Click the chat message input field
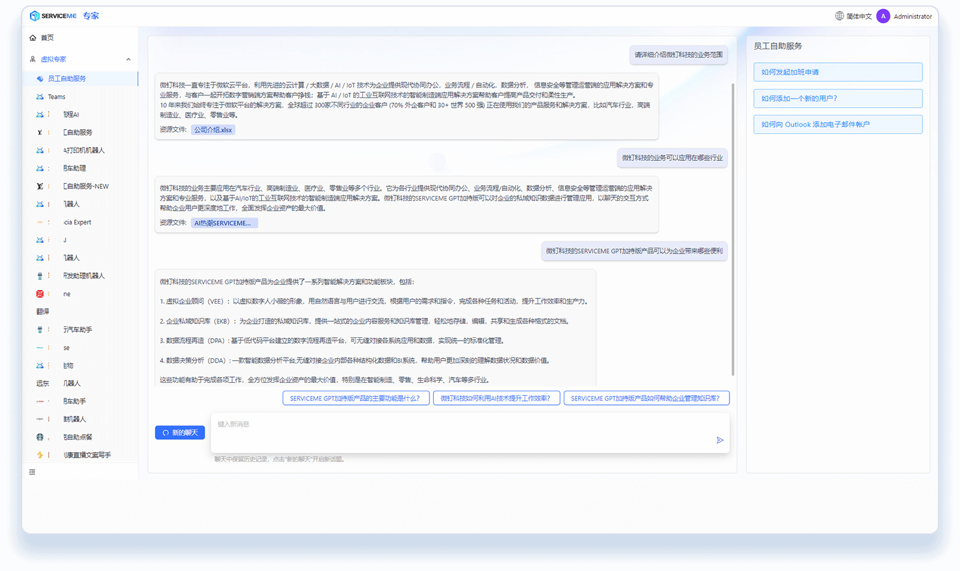 point(461,431)
